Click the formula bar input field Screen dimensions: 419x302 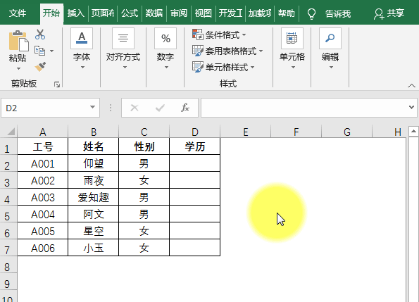[x=305, y=108]
